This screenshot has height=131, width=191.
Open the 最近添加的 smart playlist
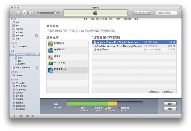click(25, 106)
